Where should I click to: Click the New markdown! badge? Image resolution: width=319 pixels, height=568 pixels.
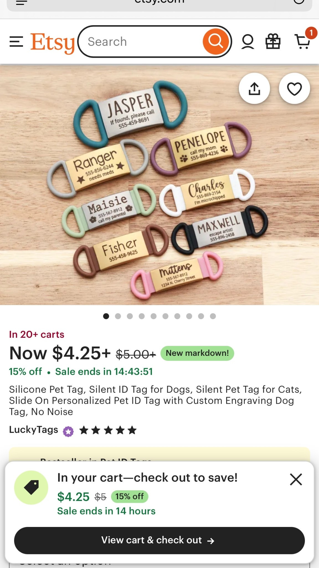pos(197,353)
